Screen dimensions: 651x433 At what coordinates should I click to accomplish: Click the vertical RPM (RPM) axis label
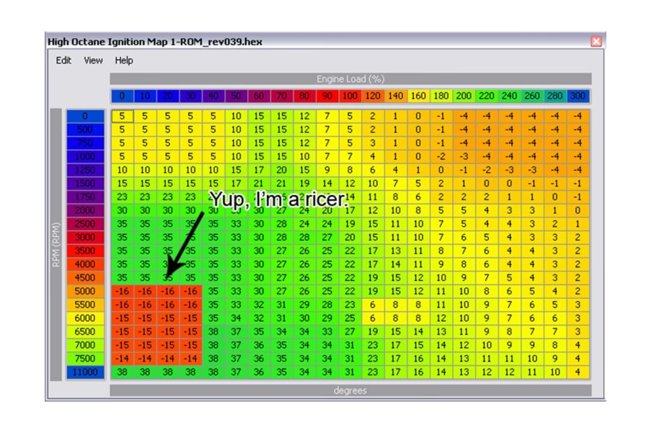pos(57,244)
